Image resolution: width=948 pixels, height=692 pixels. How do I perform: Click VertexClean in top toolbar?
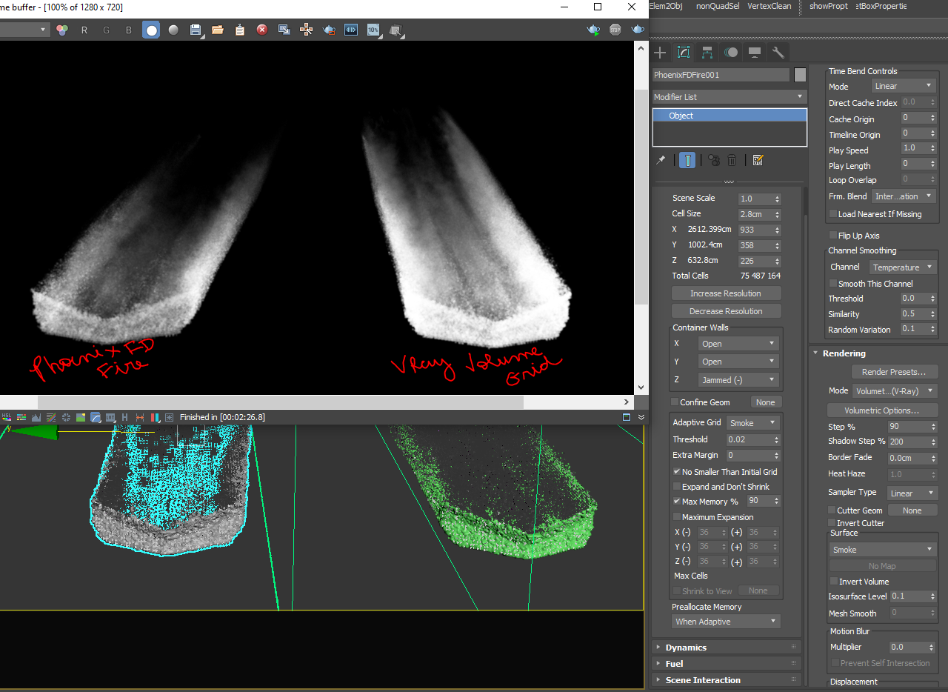coord(769,6)
